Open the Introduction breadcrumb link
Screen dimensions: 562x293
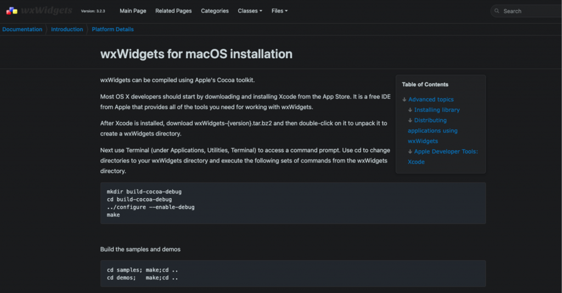coord(67,30)
